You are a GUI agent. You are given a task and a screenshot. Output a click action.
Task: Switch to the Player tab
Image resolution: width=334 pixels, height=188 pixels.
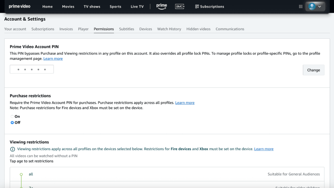click(83, 29)
